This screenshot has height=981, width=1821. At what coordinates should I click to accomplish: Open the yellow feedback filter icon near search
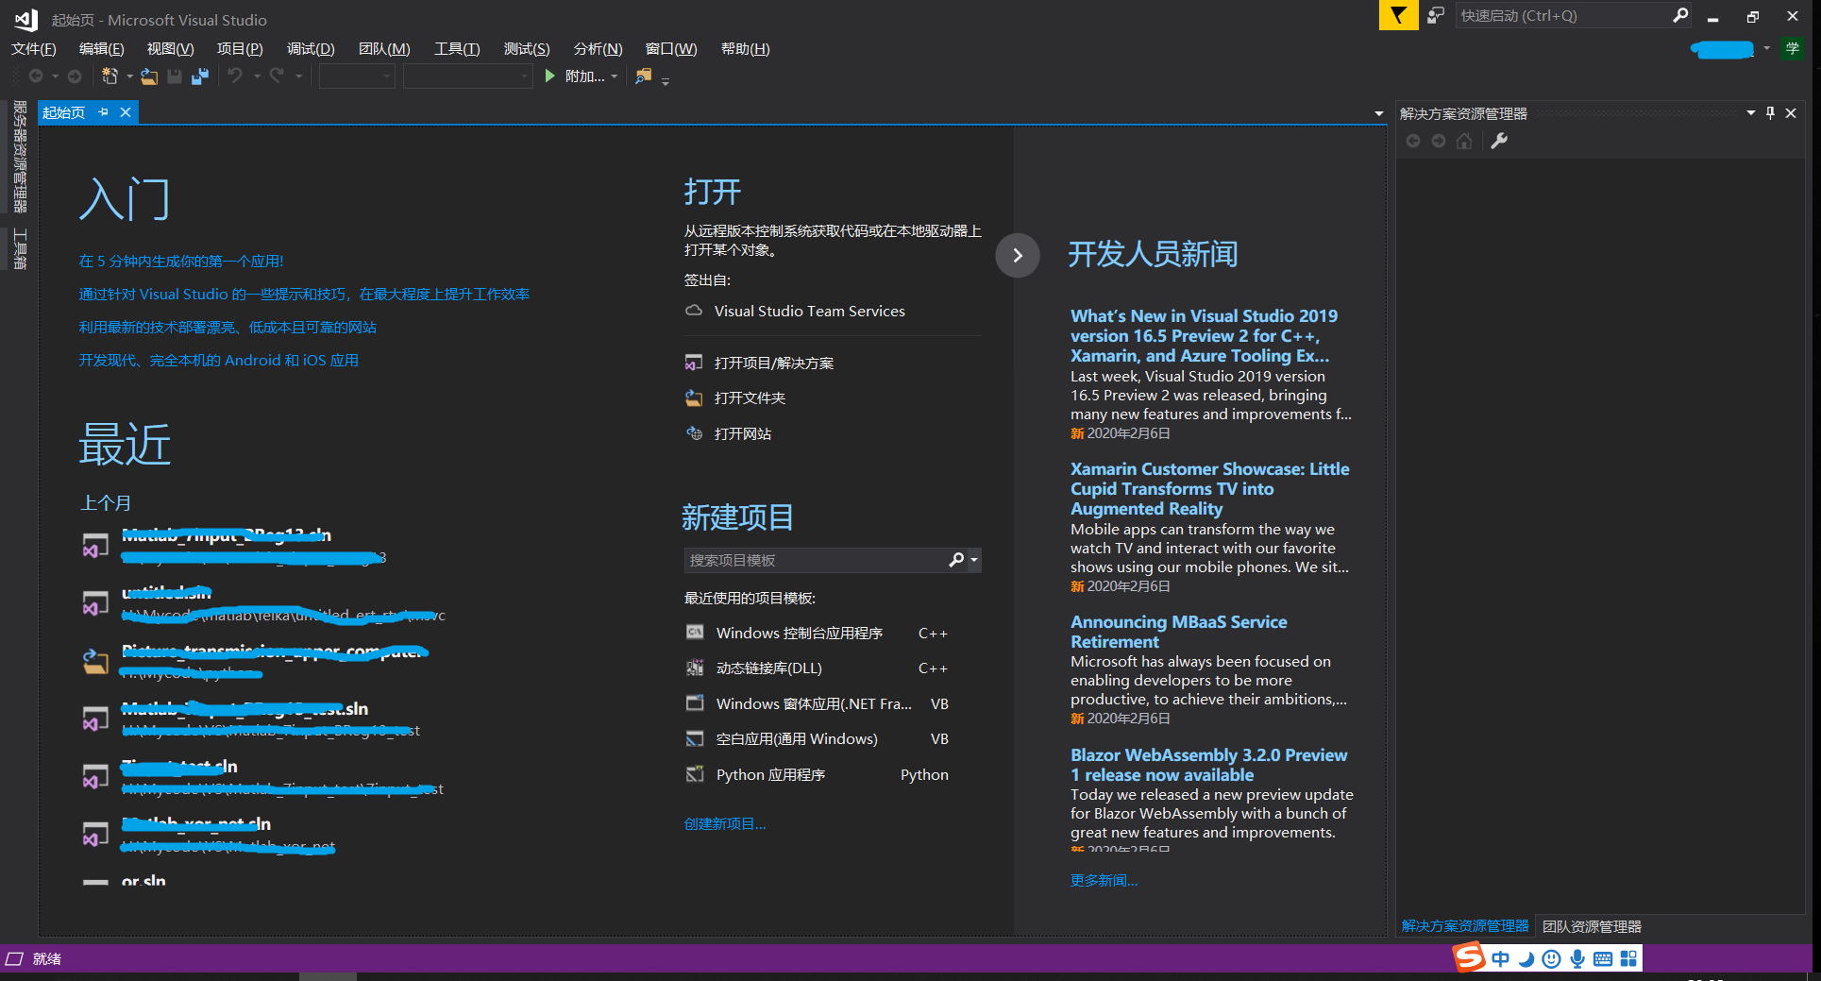[x=1398, y=15]
